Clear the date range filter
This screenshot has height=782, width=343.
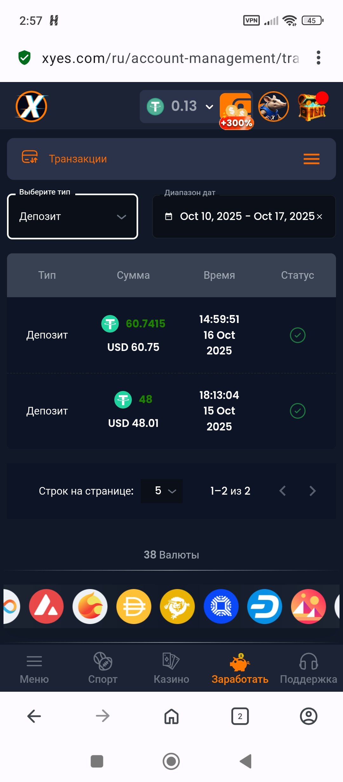(319, 216)
